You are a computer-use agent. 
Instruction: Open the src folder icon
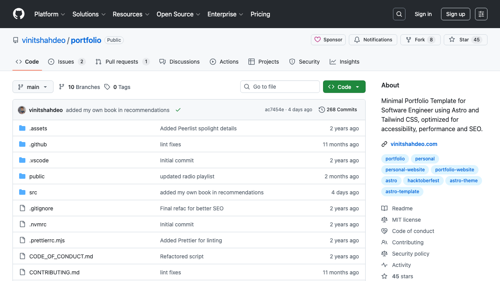click(22, 192)
